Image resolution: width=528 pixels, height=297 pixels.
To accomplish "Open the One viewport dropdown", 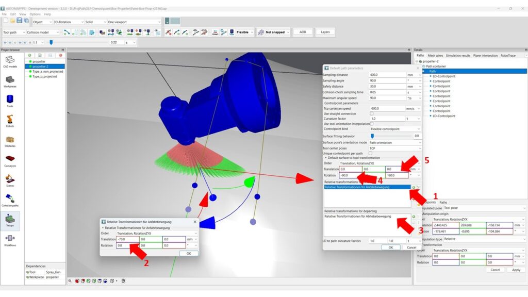I will (x=134, y=22).
